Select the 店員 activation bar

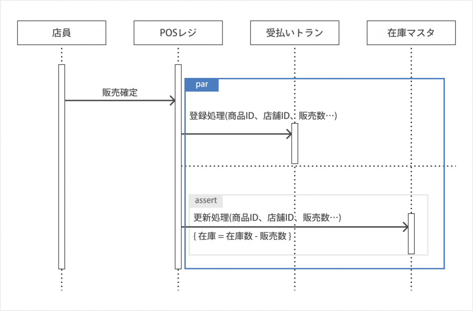[x=61, y=166]
